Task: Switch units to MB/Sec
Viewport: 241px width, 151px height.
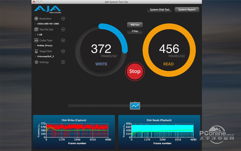Action: [135, 24]
